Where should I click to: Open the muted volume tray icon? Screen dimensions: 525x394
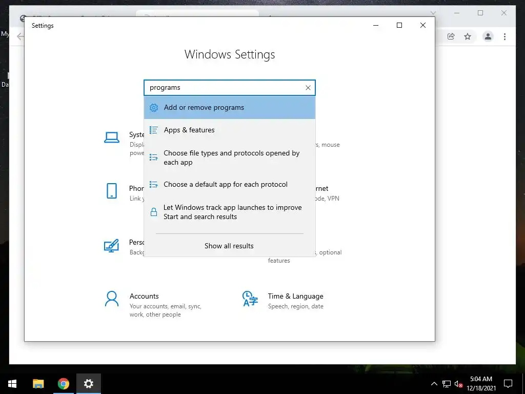click(x=459, y=384)
